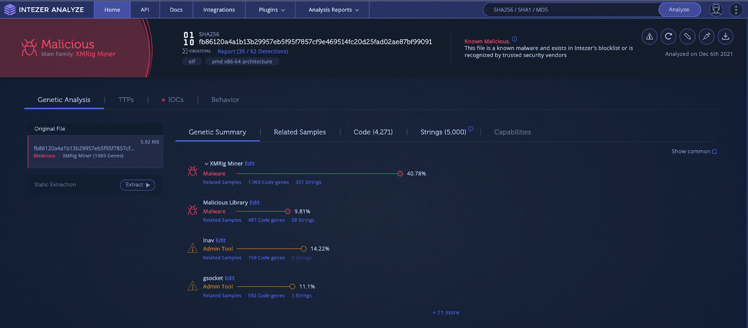Open Inav 759 Code genes link

click(x=266, y=258)
